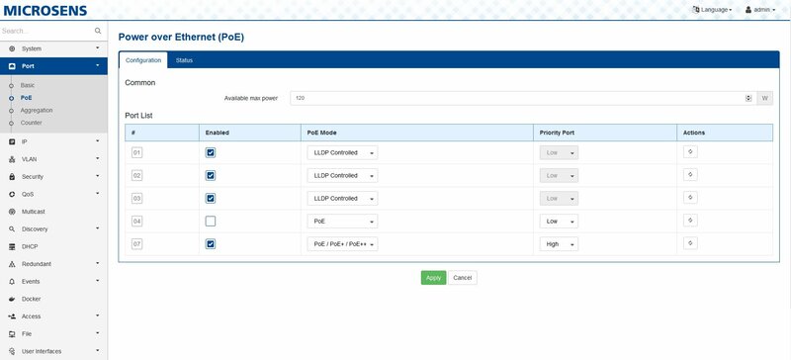
Task: Click the action icon for port 03
Action: 690,198
